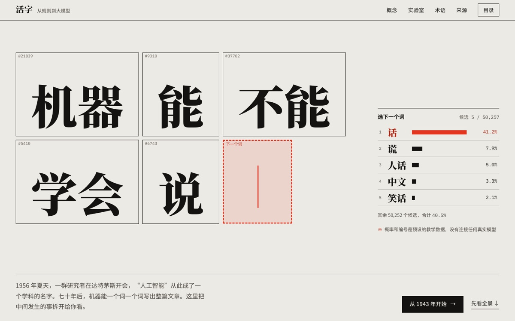The image size is (515, 321).
Task: Click token ID #37702 label
Action: click(233, 56)
